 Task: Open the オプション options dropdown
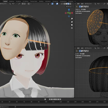[70, 6]
